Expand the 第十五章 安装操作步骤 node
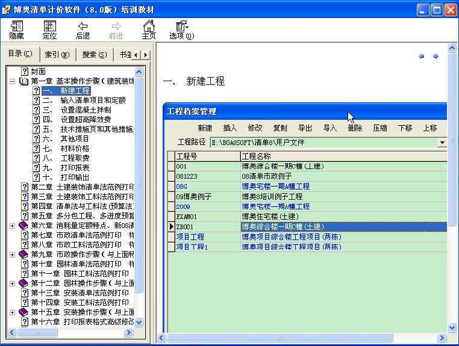459x346 pixels. pos(12,312)
